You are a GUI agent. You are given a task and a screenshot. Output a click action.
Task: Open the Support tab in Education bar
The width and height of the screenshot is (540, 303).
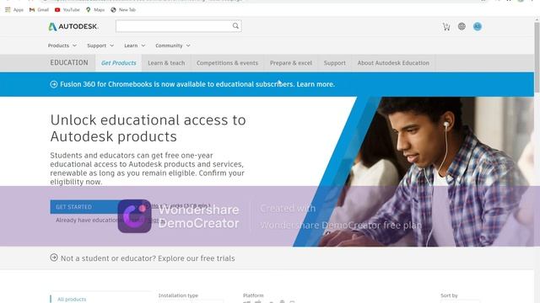pos(335,63)
